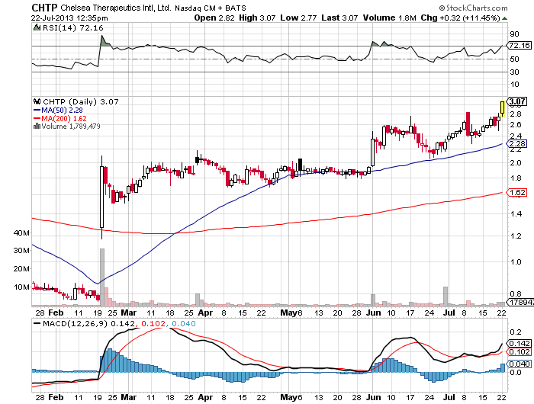Click the High 3.07 header value

(257, 18)
